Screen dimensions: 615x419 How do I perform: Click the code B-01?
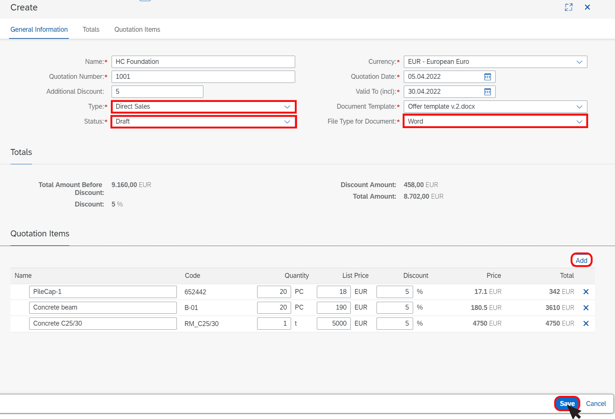pyautogui.click(x=191, y=308)
